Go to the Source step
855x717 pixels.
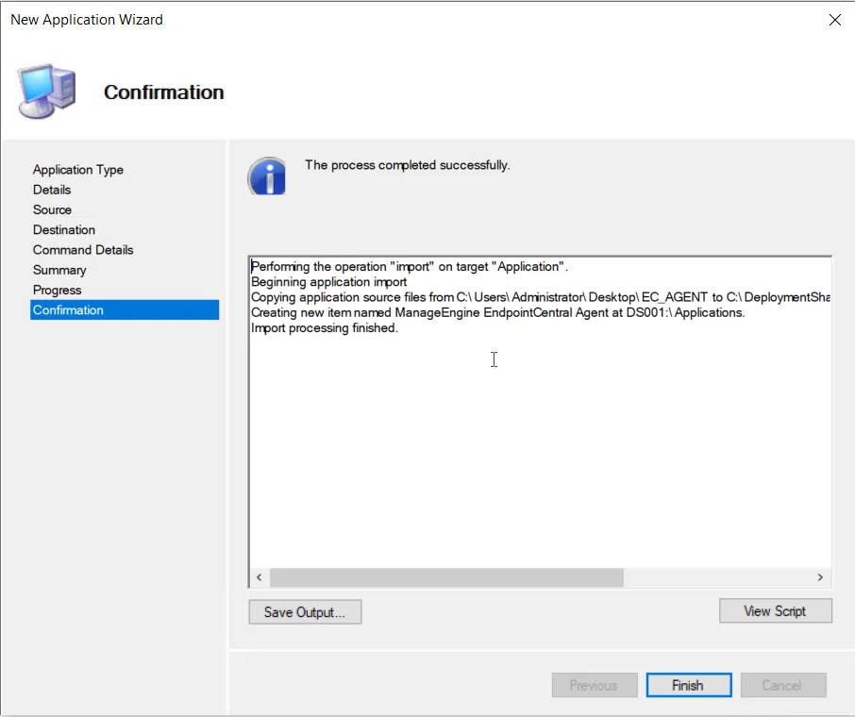[52, 209]
